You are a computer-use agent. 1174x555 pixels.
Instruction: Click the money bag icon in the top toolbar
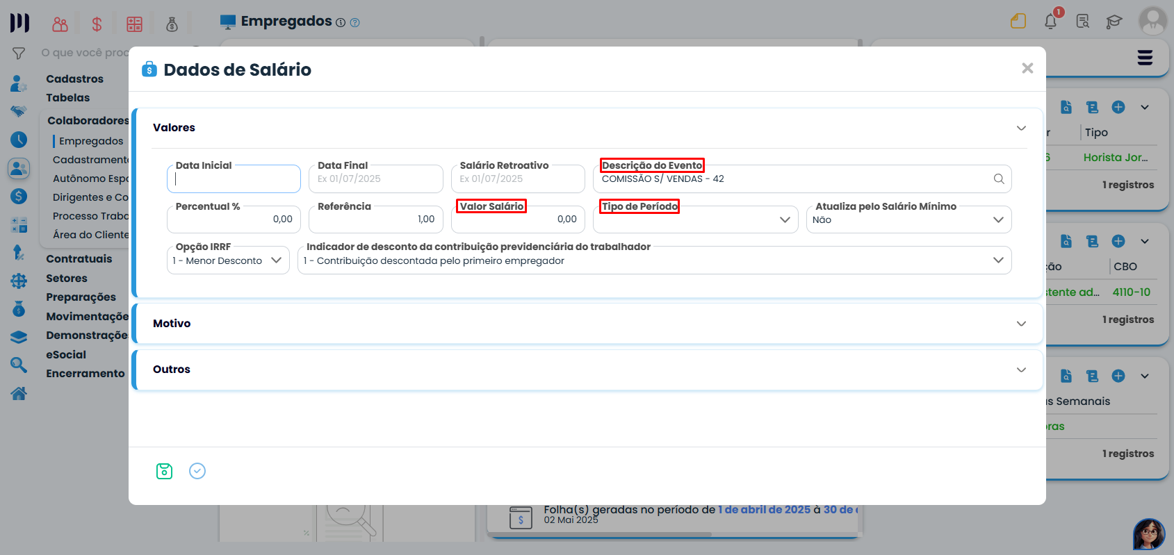pyautogui.click(x=172, y=24)
